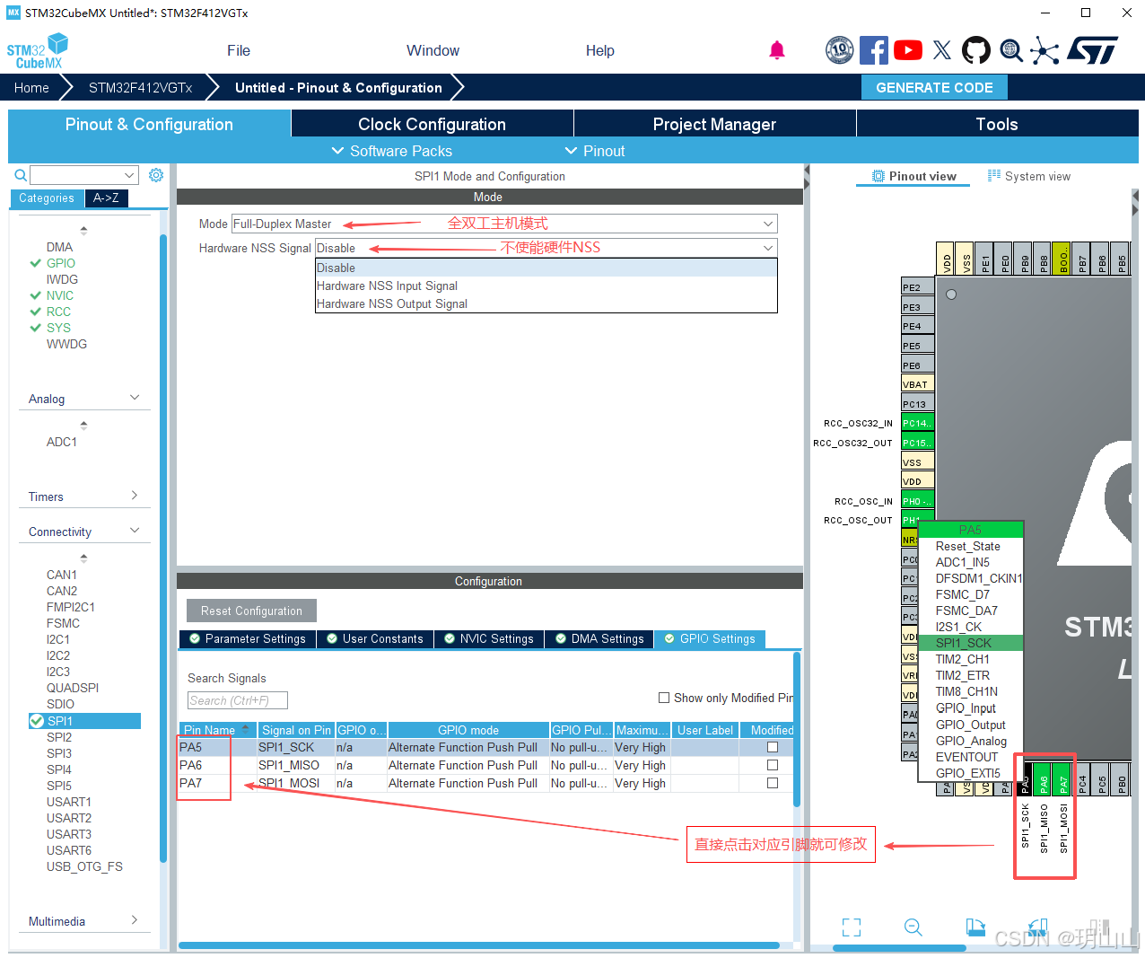
Task: Click the zoom out icon below pinout
Action: point(913,927)
